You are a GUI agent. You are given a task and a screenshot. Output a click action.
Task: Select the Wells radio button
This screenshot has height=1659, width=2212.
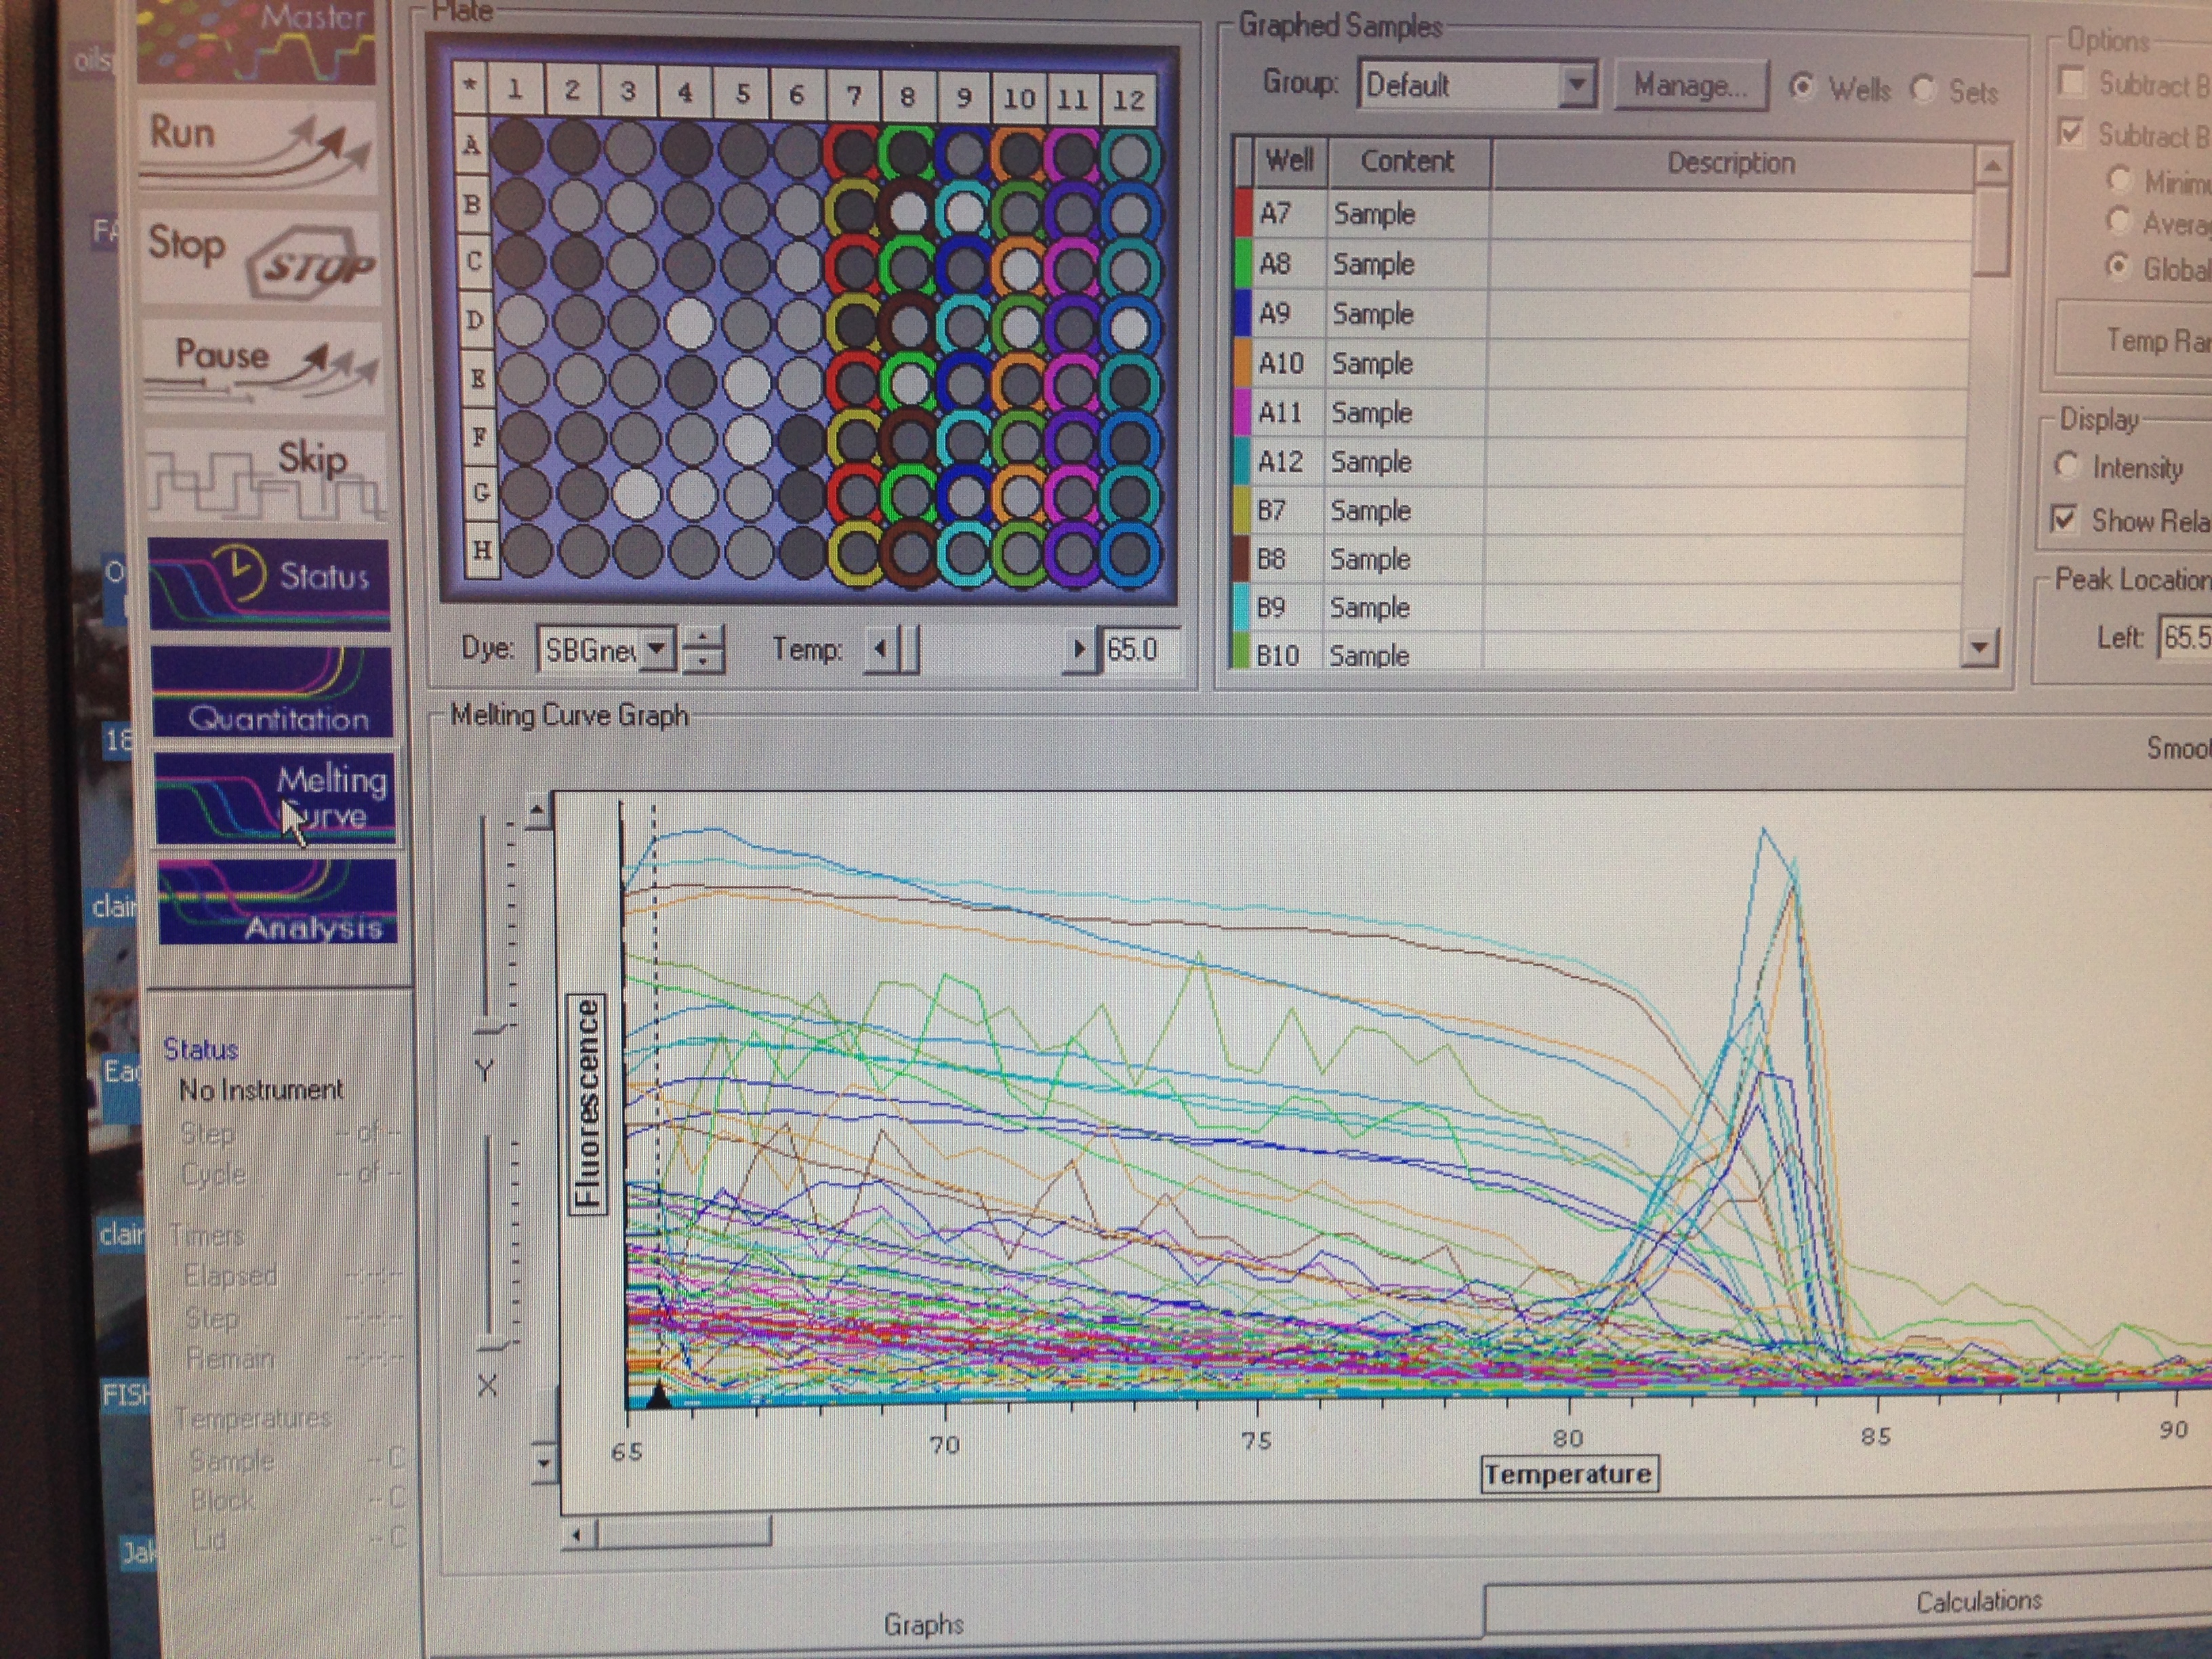pyautogui.click(x=1802, y=88)
